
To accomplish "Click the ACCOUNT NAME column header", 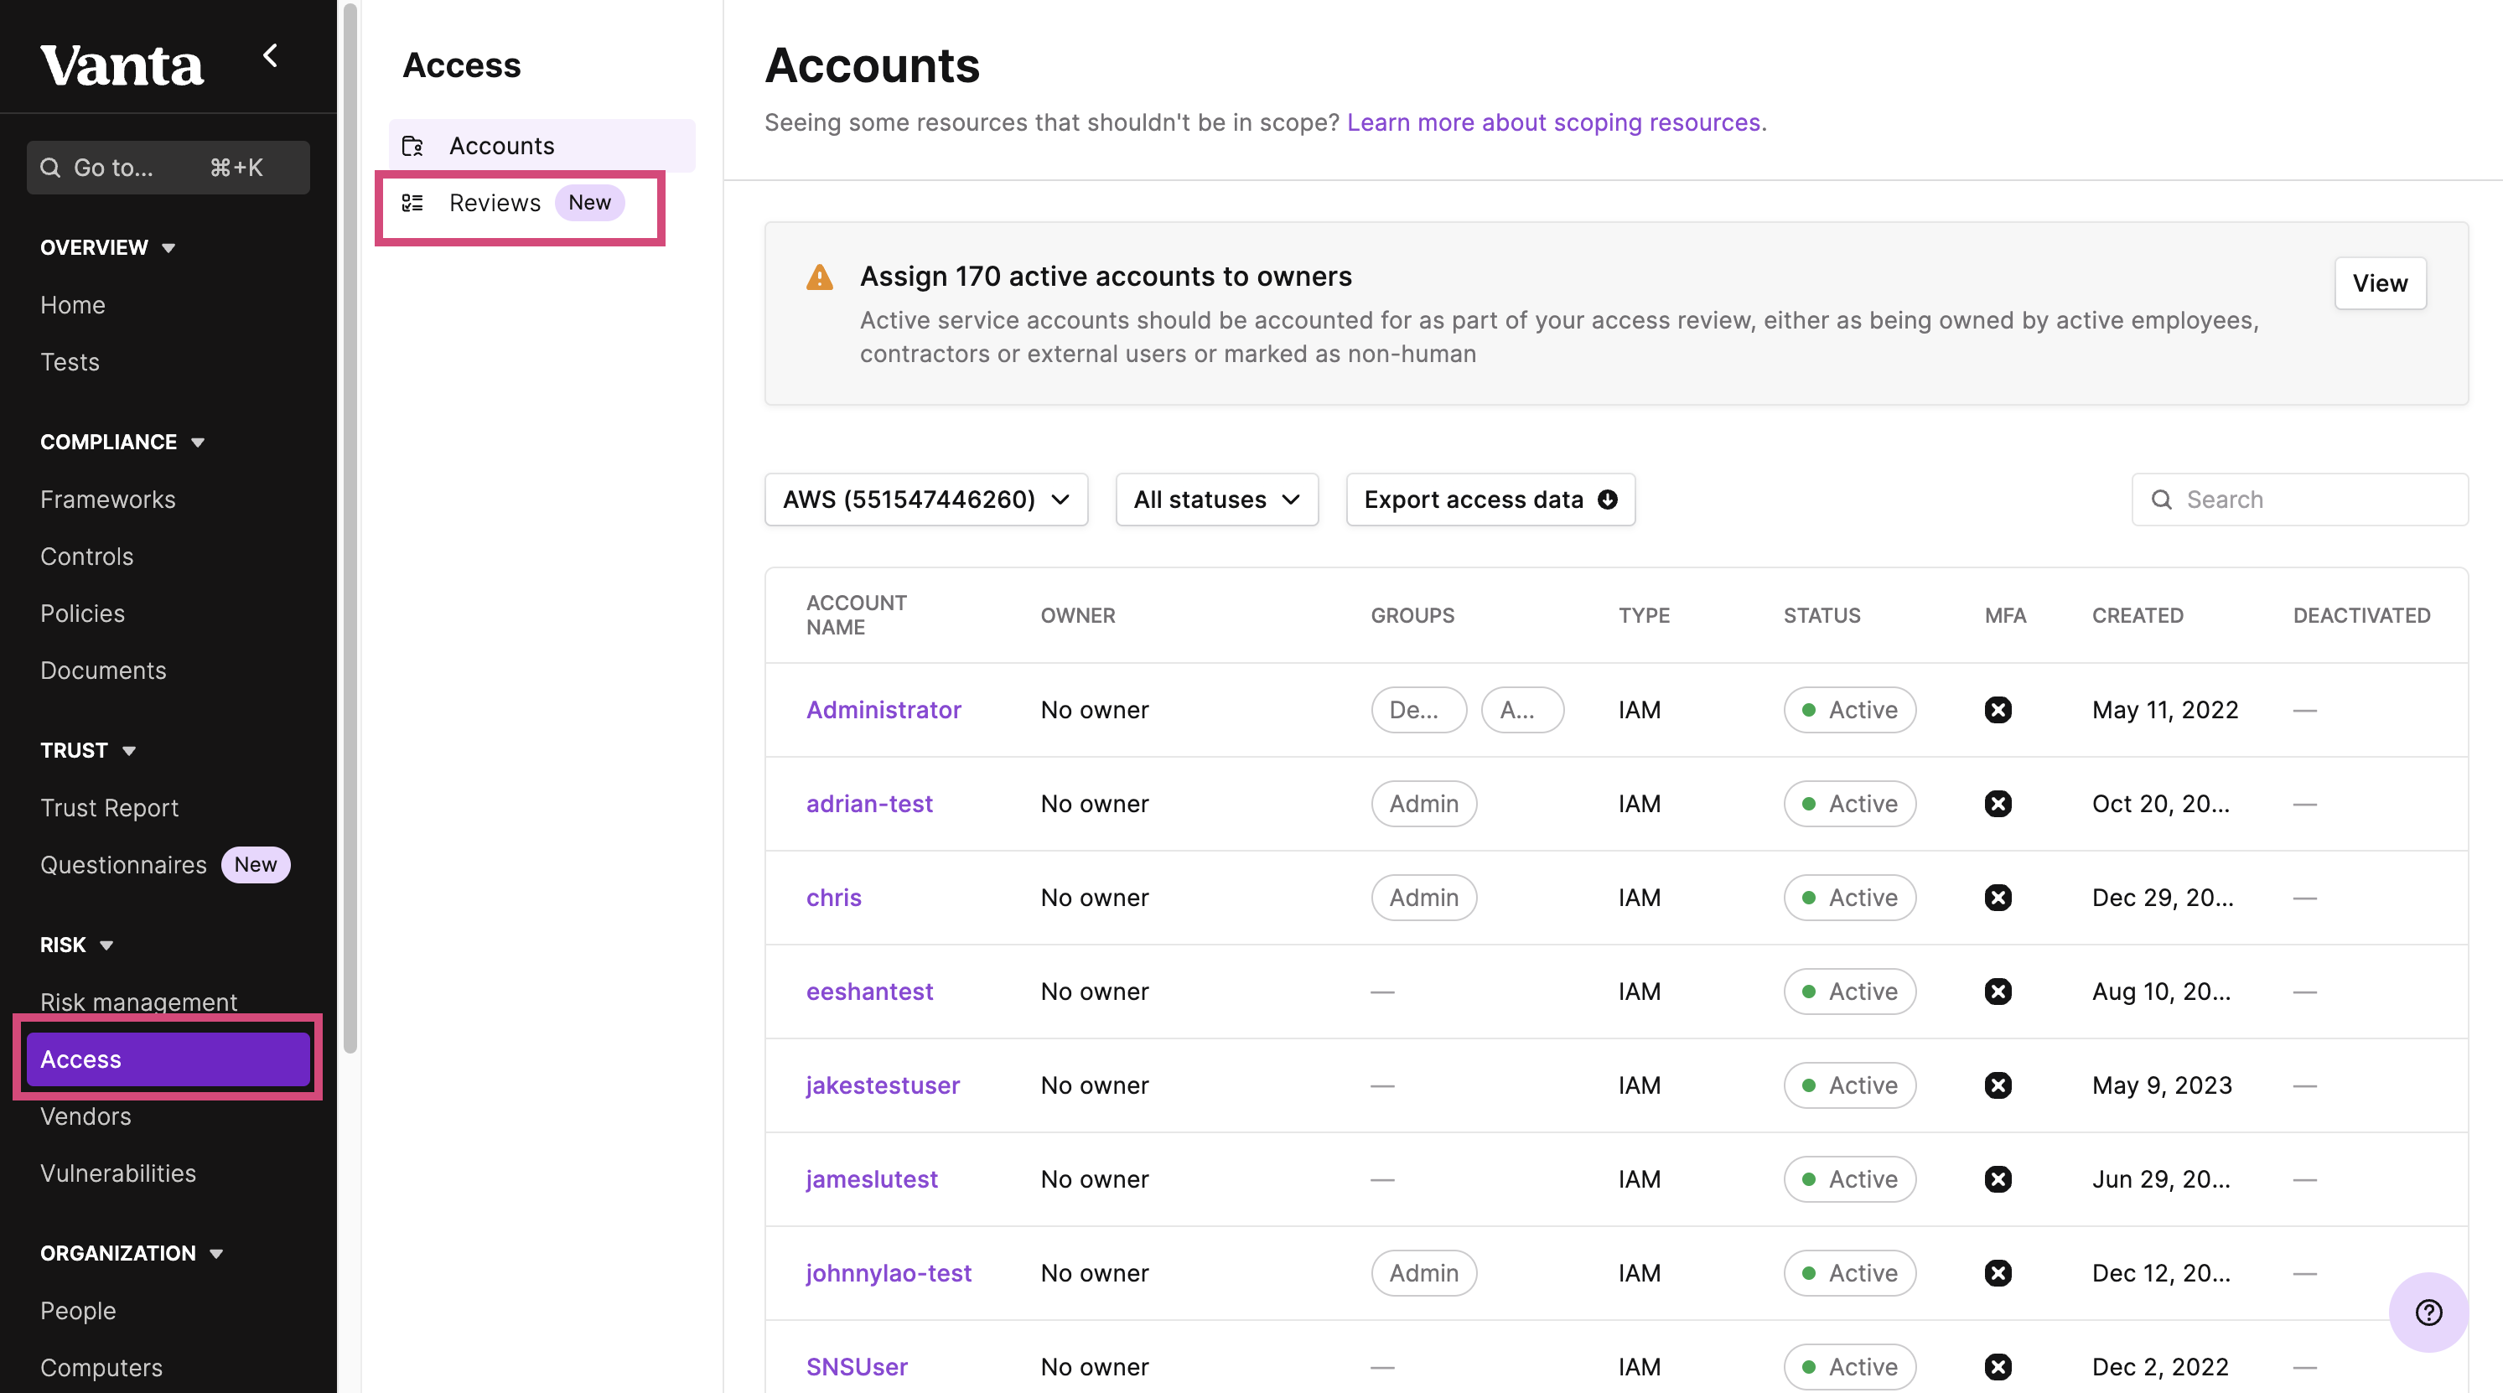I will click(856, 615).
